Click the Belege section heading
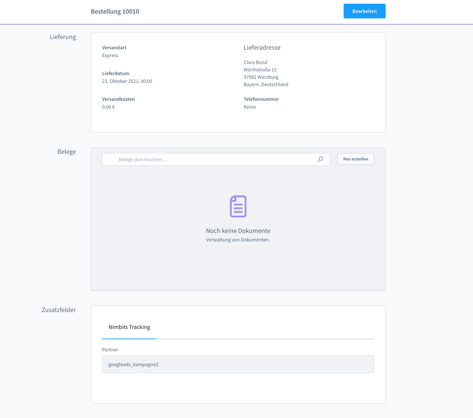 (x=67, y=152)
